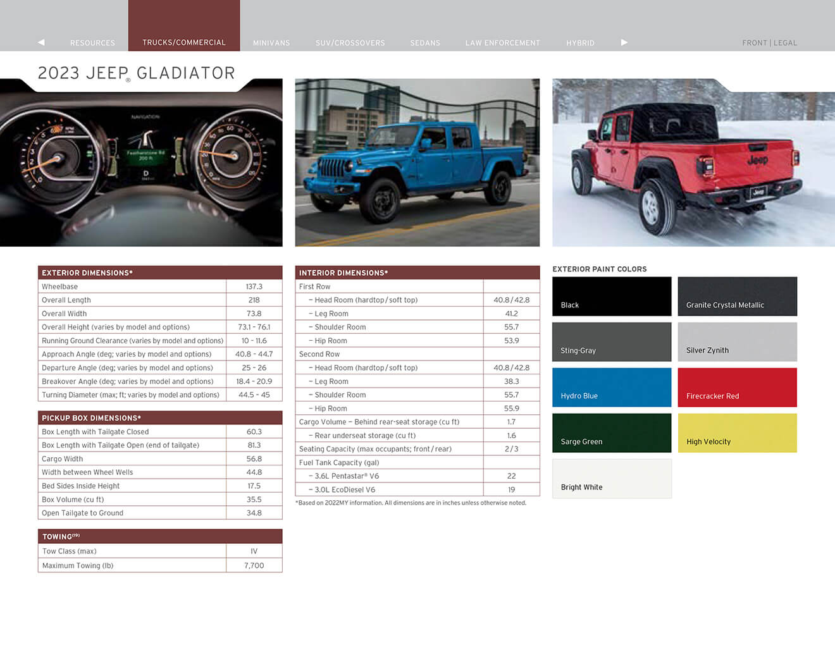Open the red Gladiator snow photo

coord(693,163)
